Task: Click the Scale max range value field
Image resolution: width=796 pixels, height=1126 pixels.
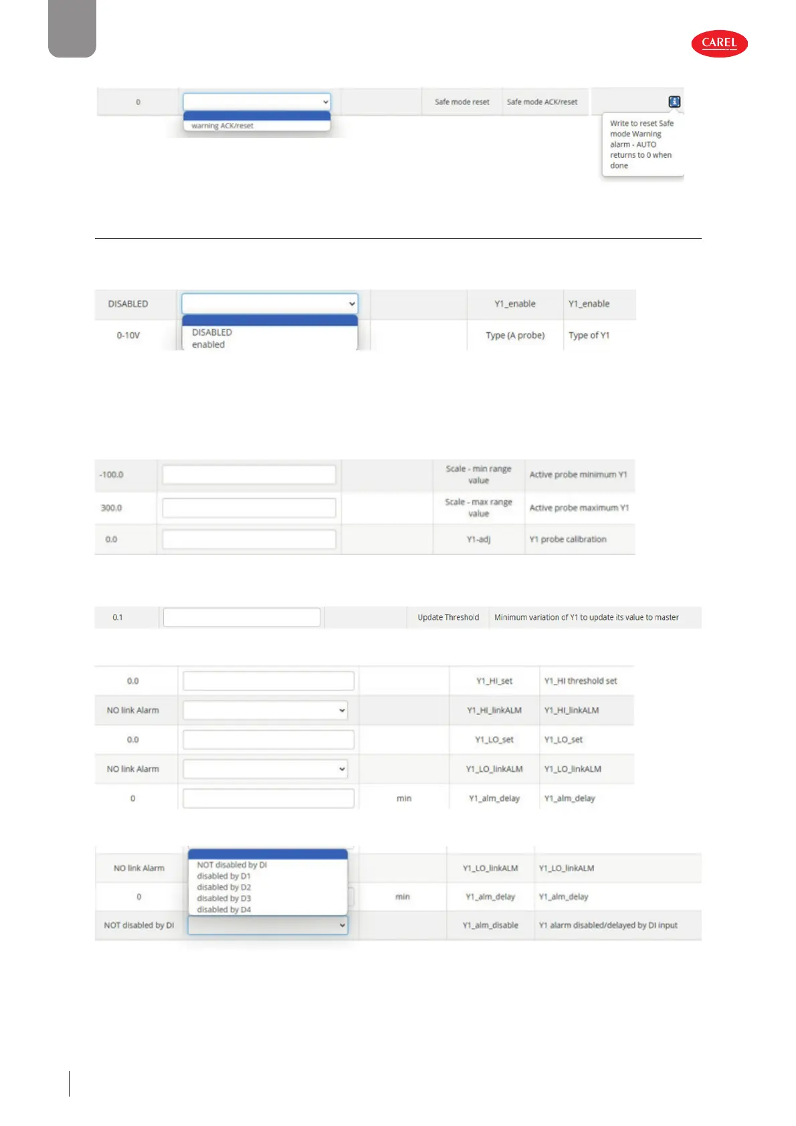Action: click(x=249, y=508)
